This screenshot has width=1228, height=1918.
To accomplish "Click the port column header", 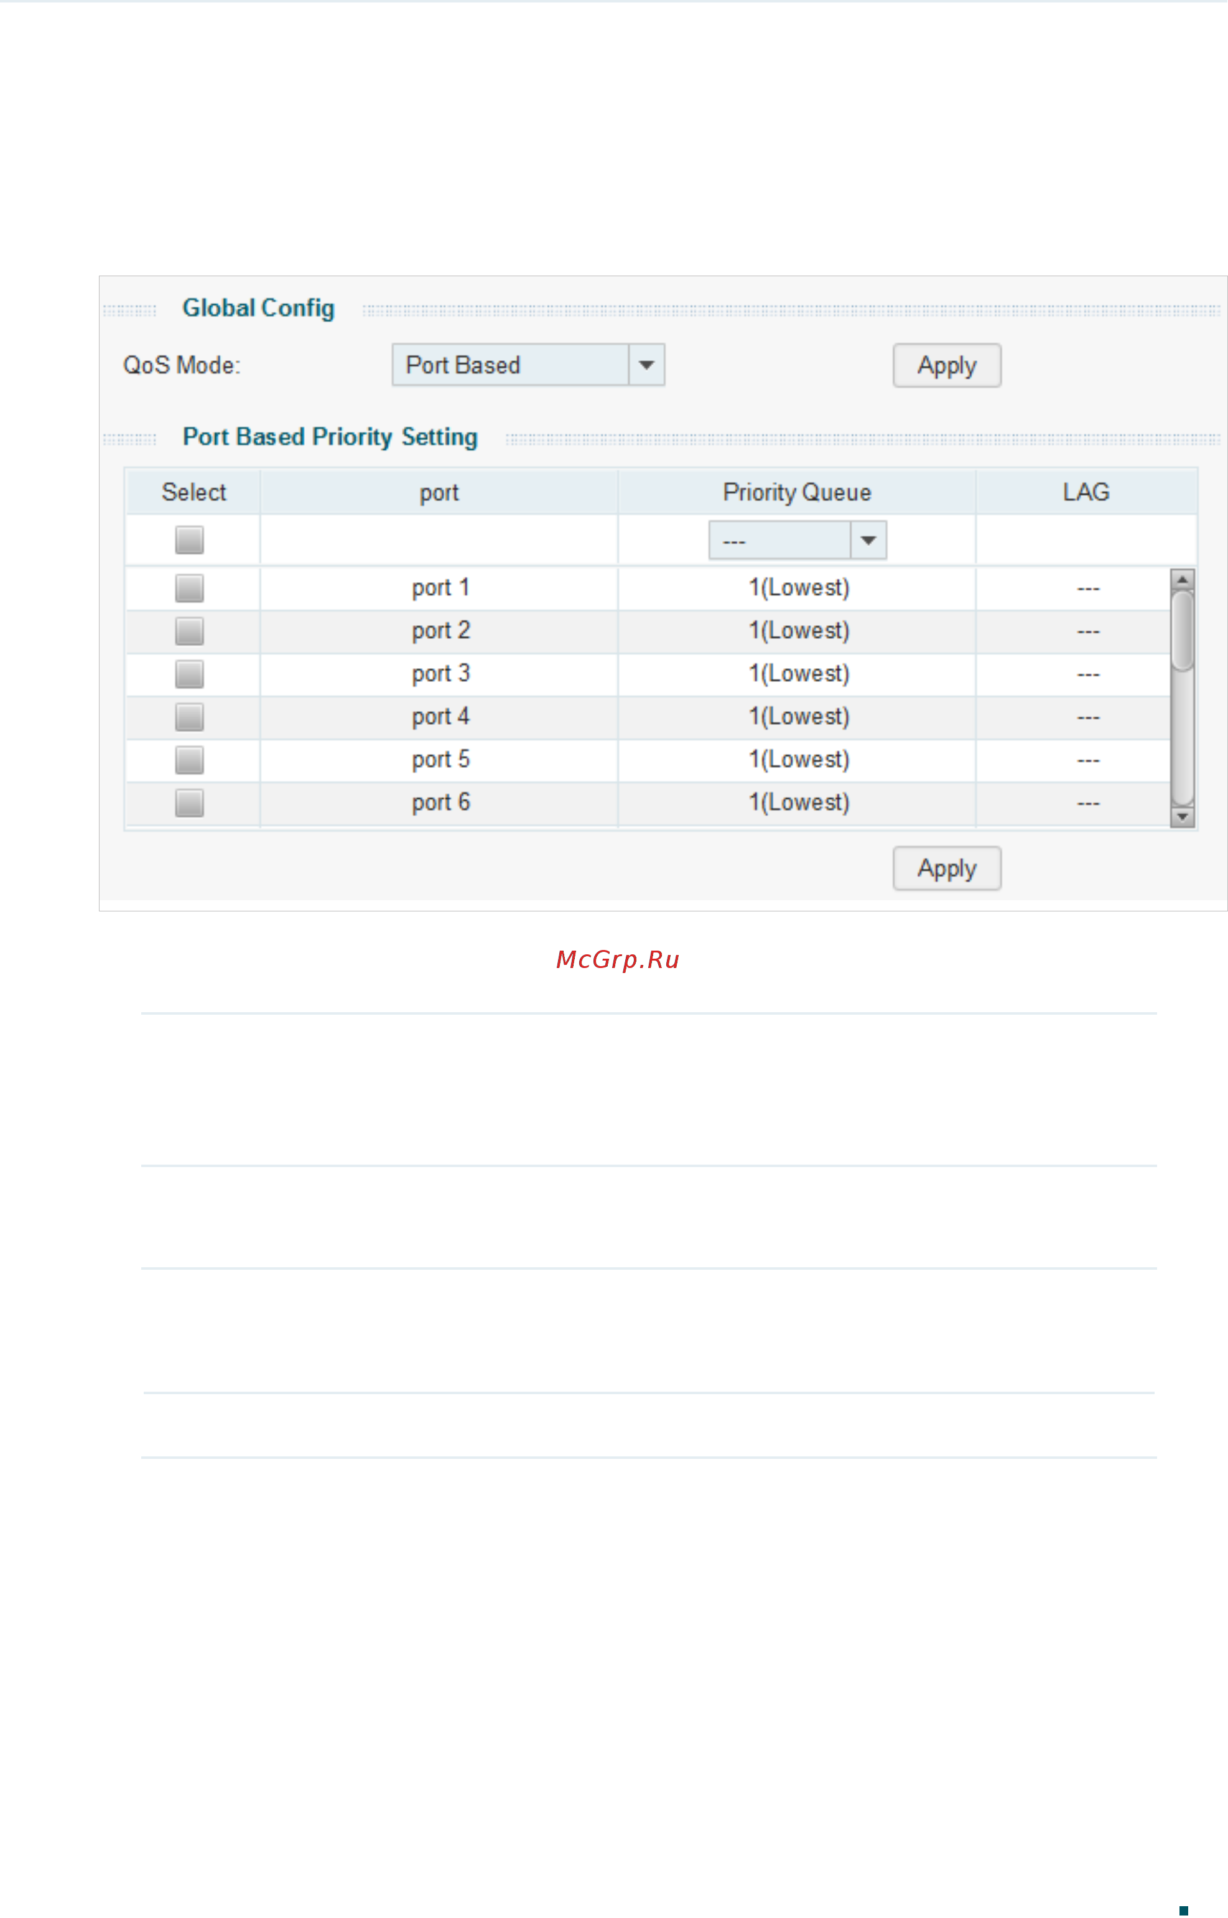I will tap(439, 492).
